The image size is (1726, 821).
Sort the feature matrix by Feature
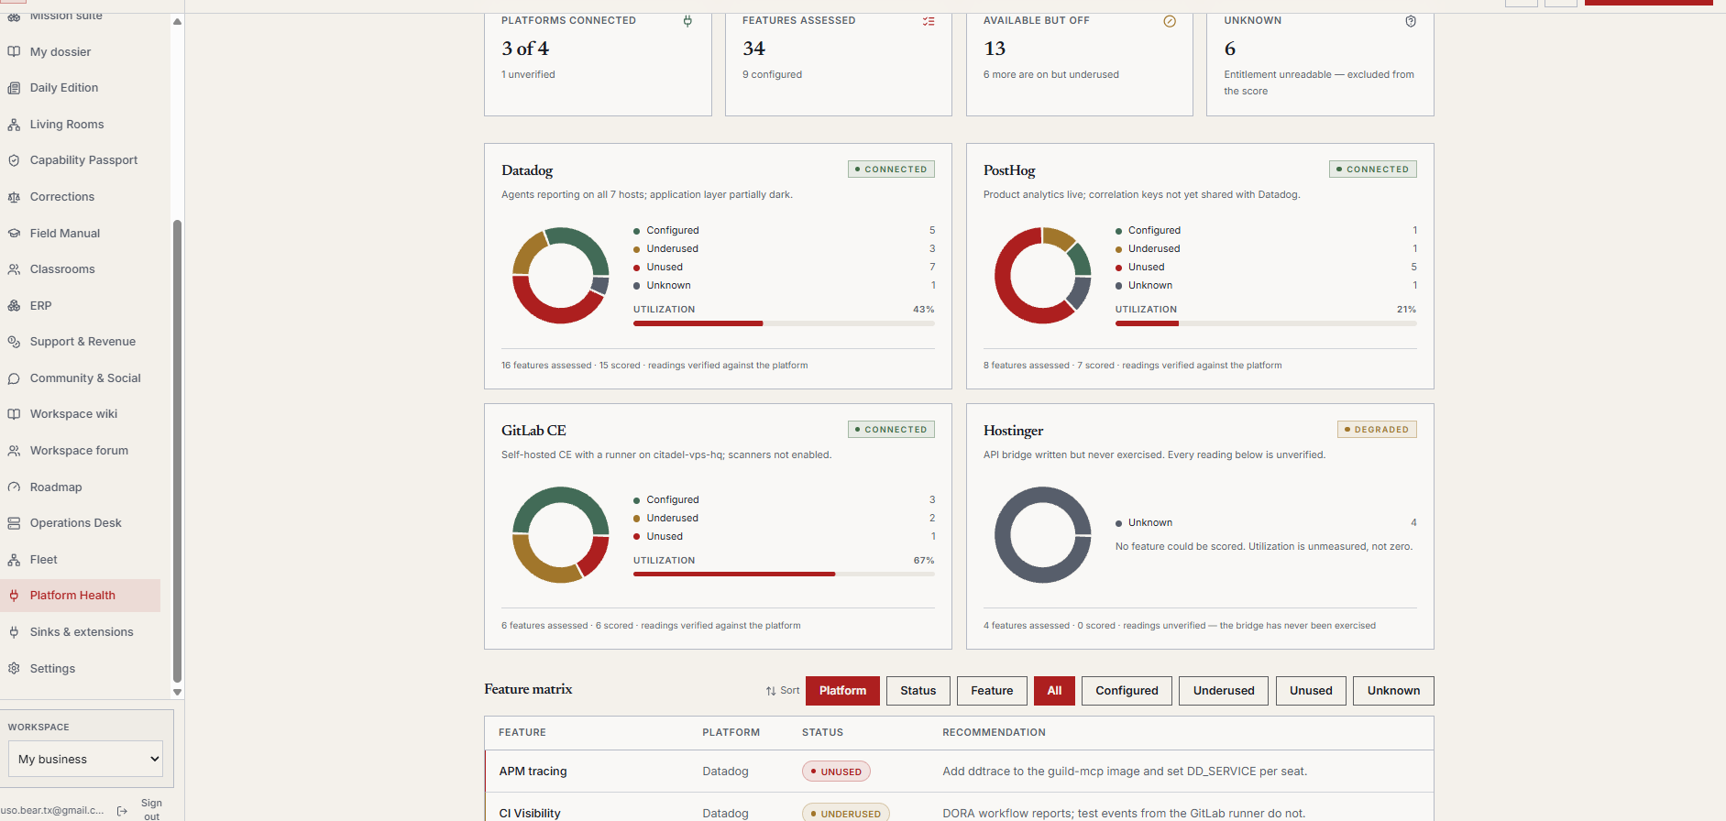click(x=992, y=691)
